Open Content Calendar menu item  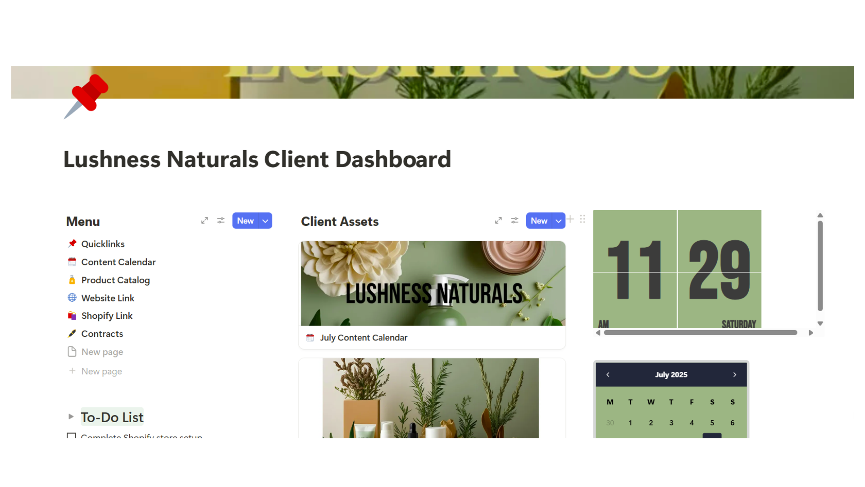pyautogui.click(x=118, y=262)
